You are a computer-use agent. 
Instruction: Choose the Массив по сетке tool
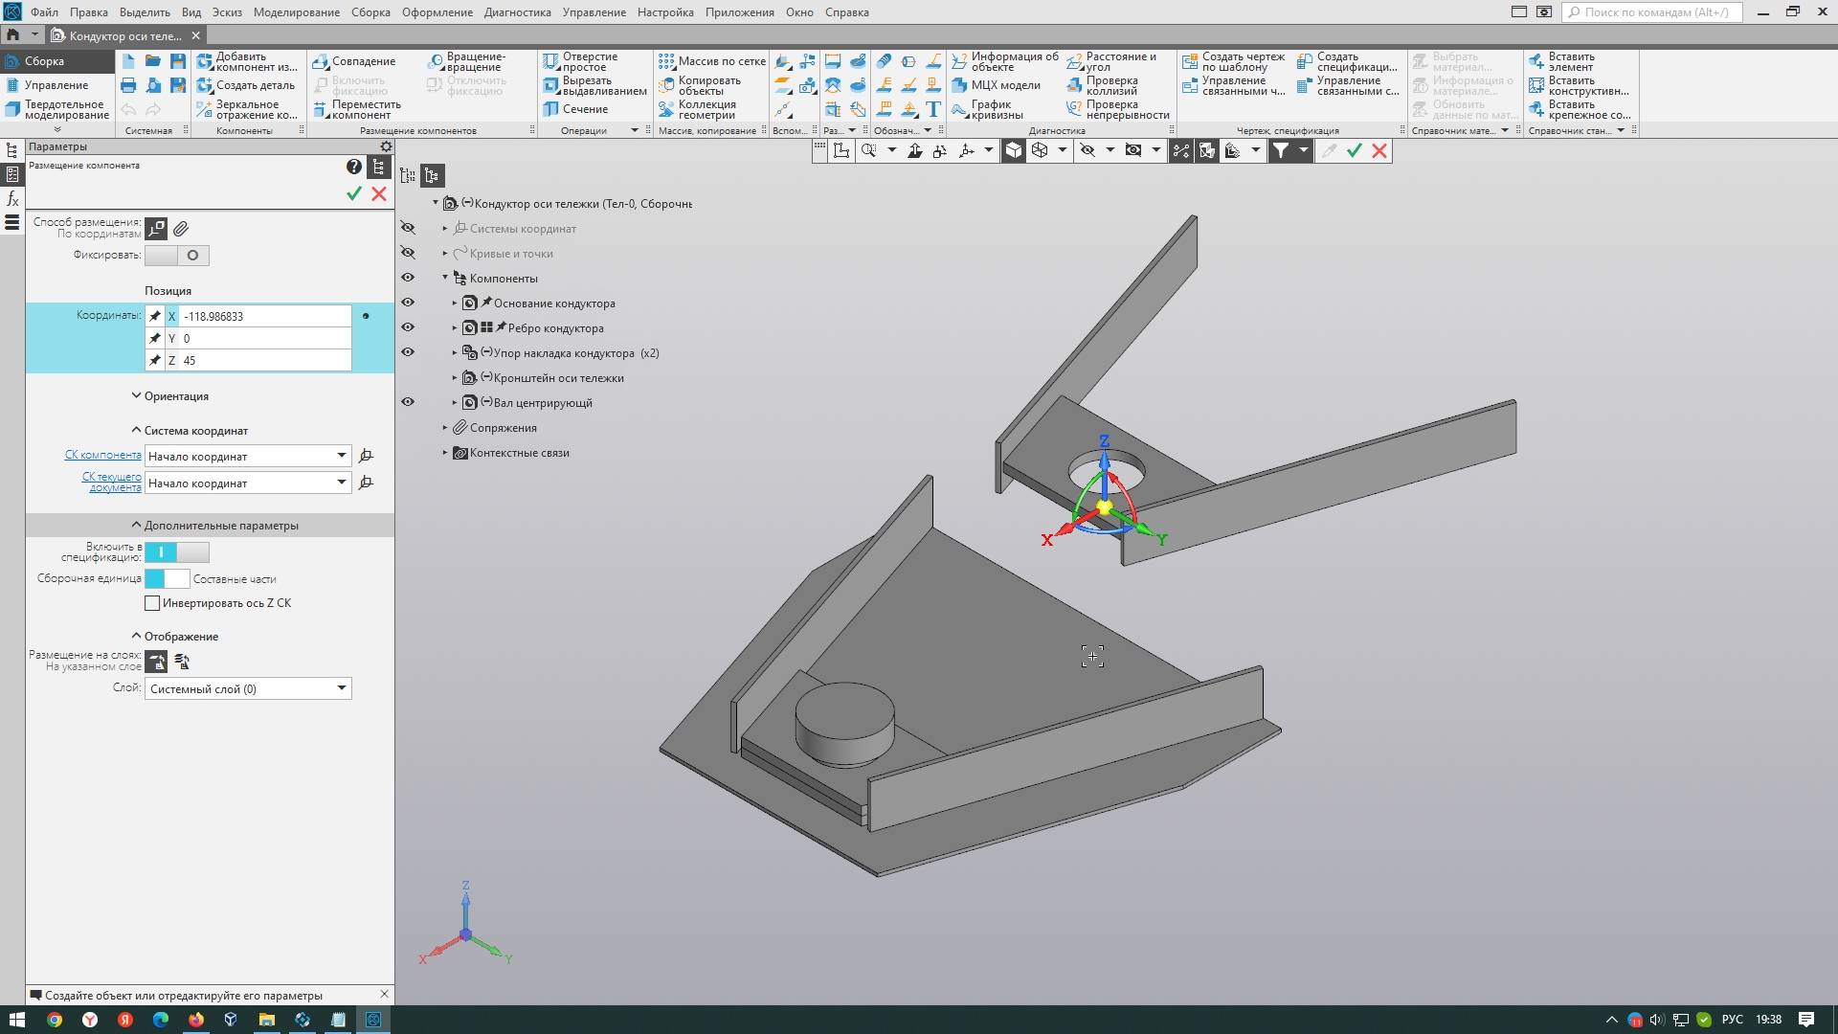(x=667, y=61)
